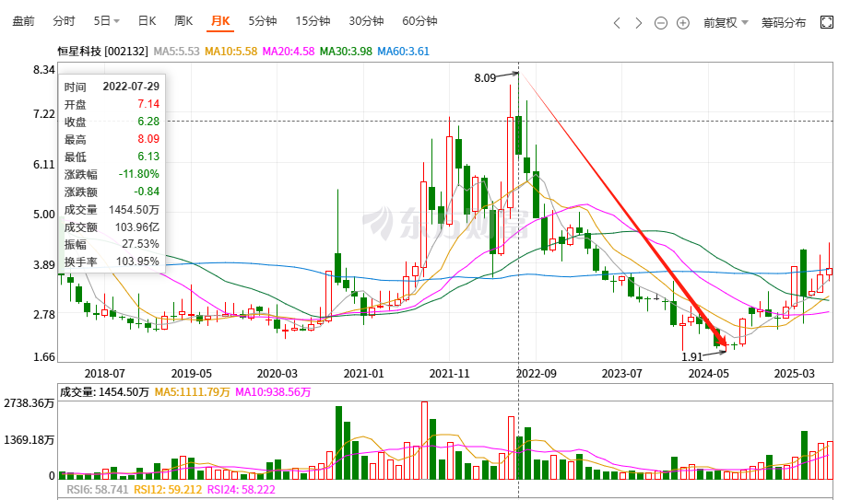This screenshot has height=500, width=862.
Task: Switch to the 盘前 pre-market tab
Action: point(24,21)
